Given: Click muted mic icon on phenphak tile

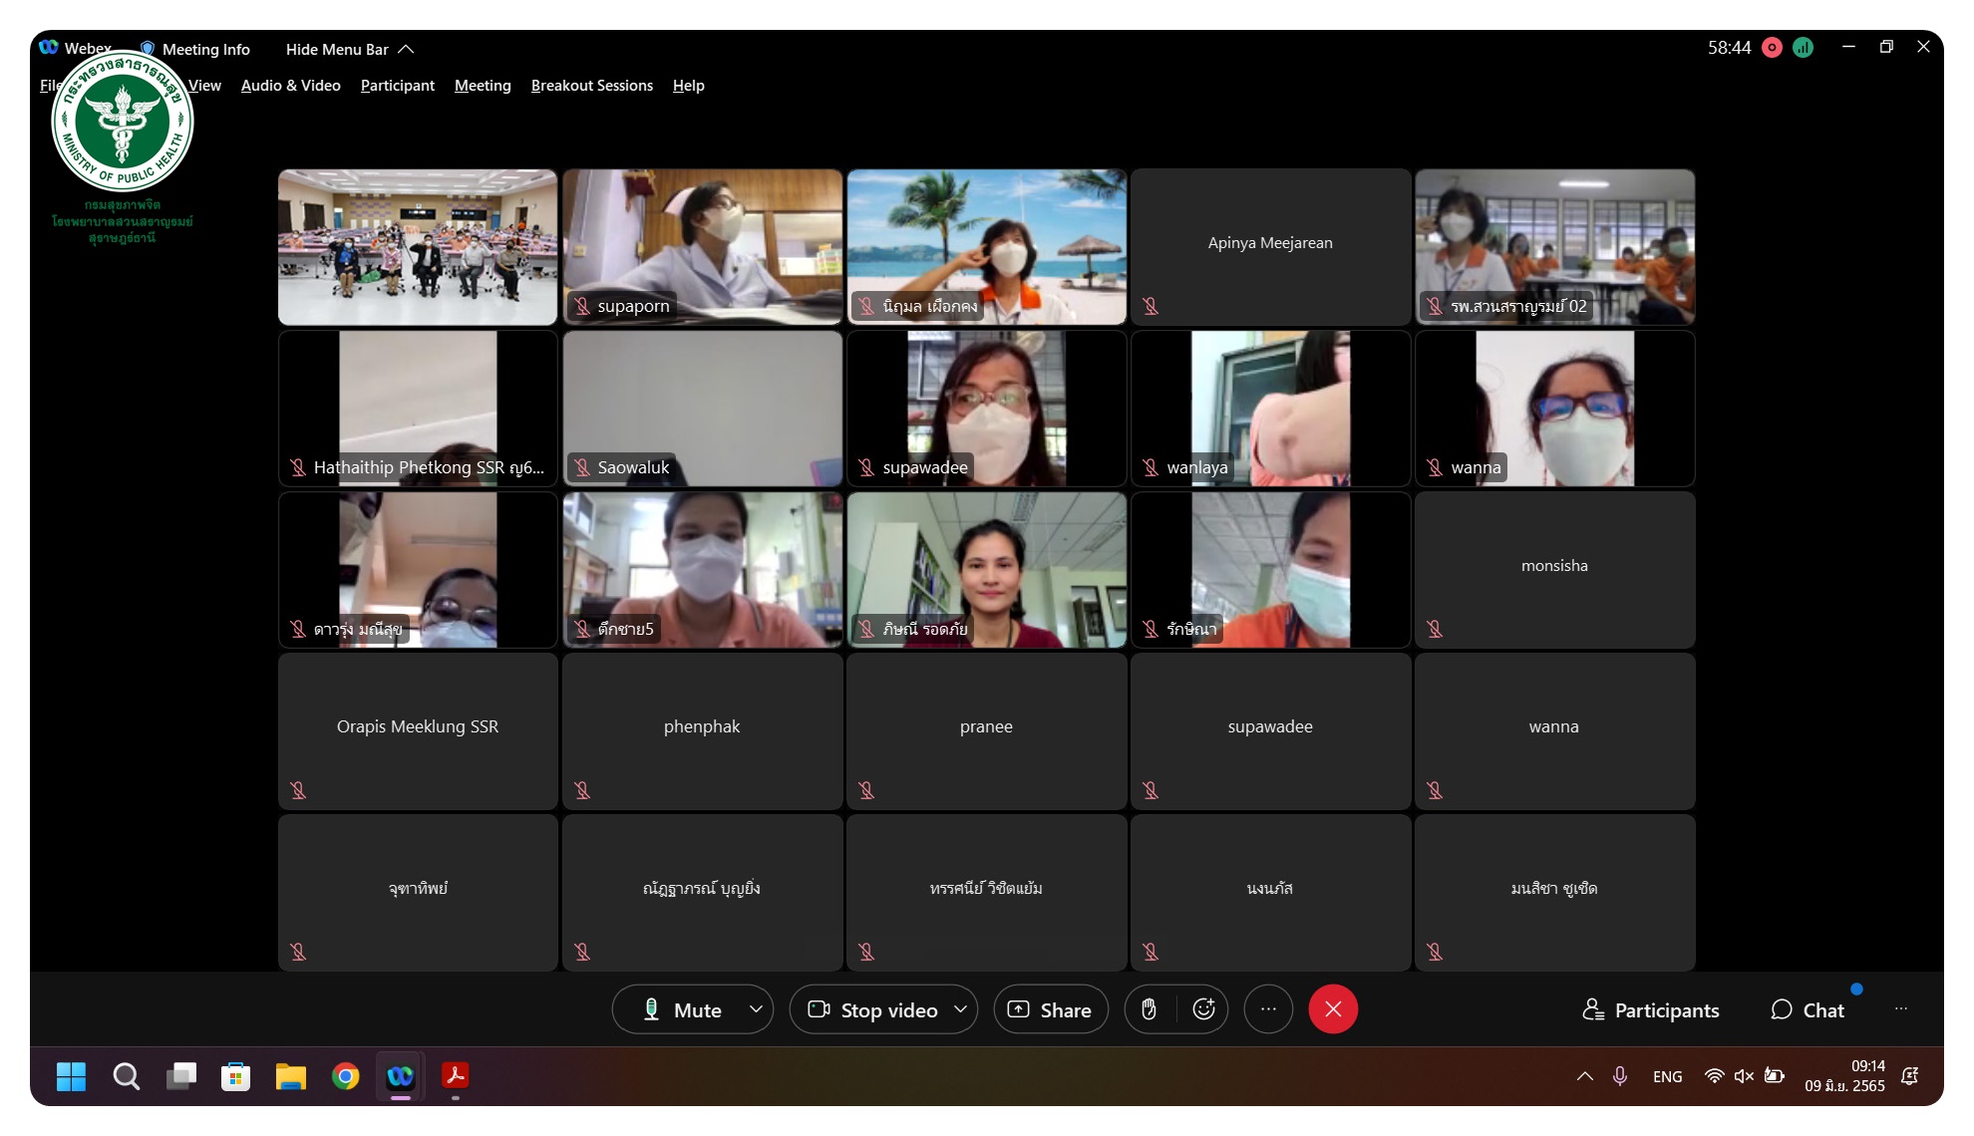Looking at the screenshot, I should pos(582,790).
